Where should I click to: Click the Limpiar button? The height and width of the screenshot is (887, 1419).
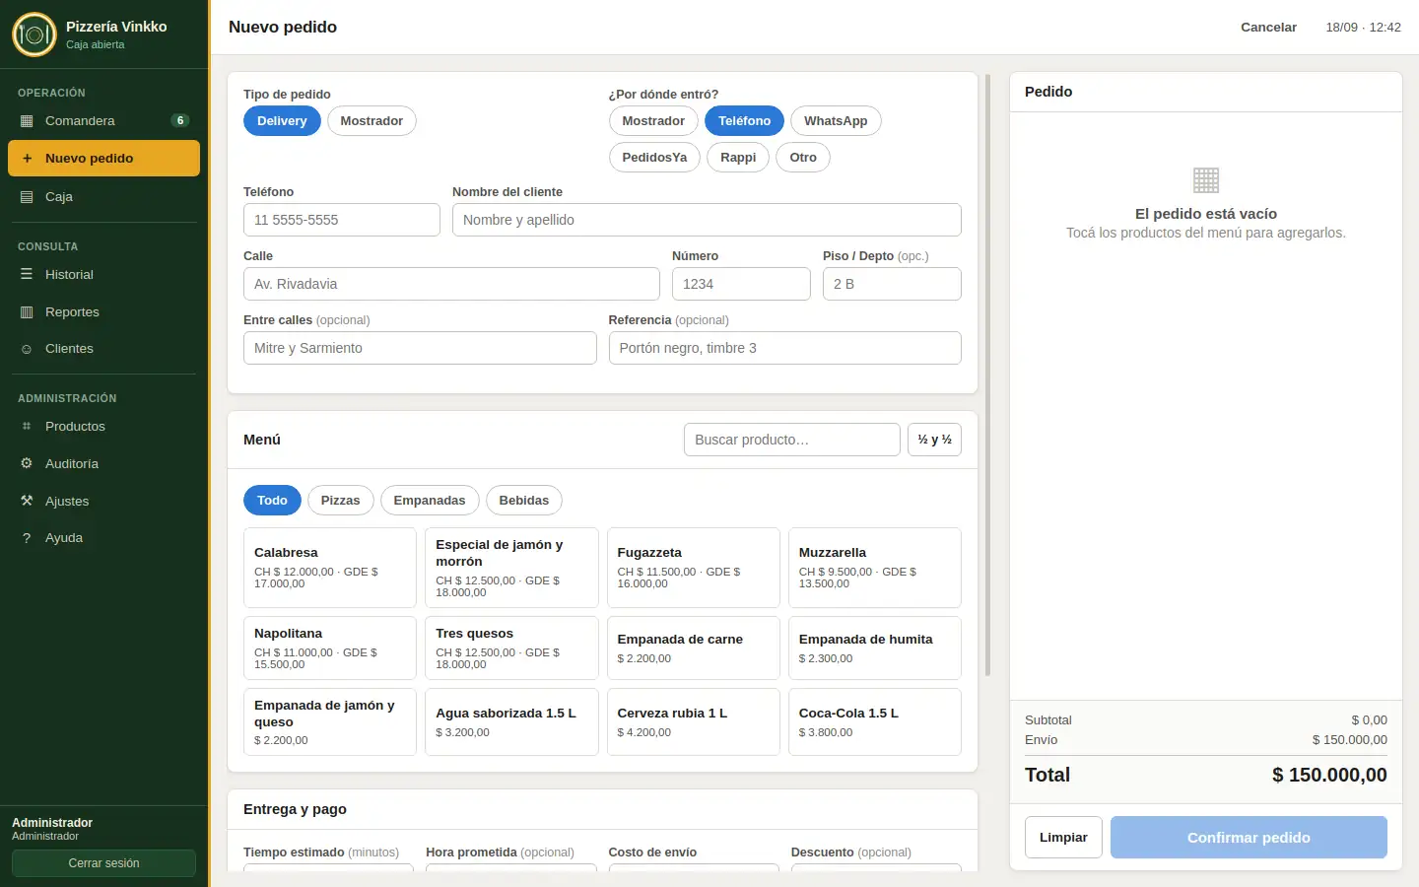click(x=1063, y=838)
